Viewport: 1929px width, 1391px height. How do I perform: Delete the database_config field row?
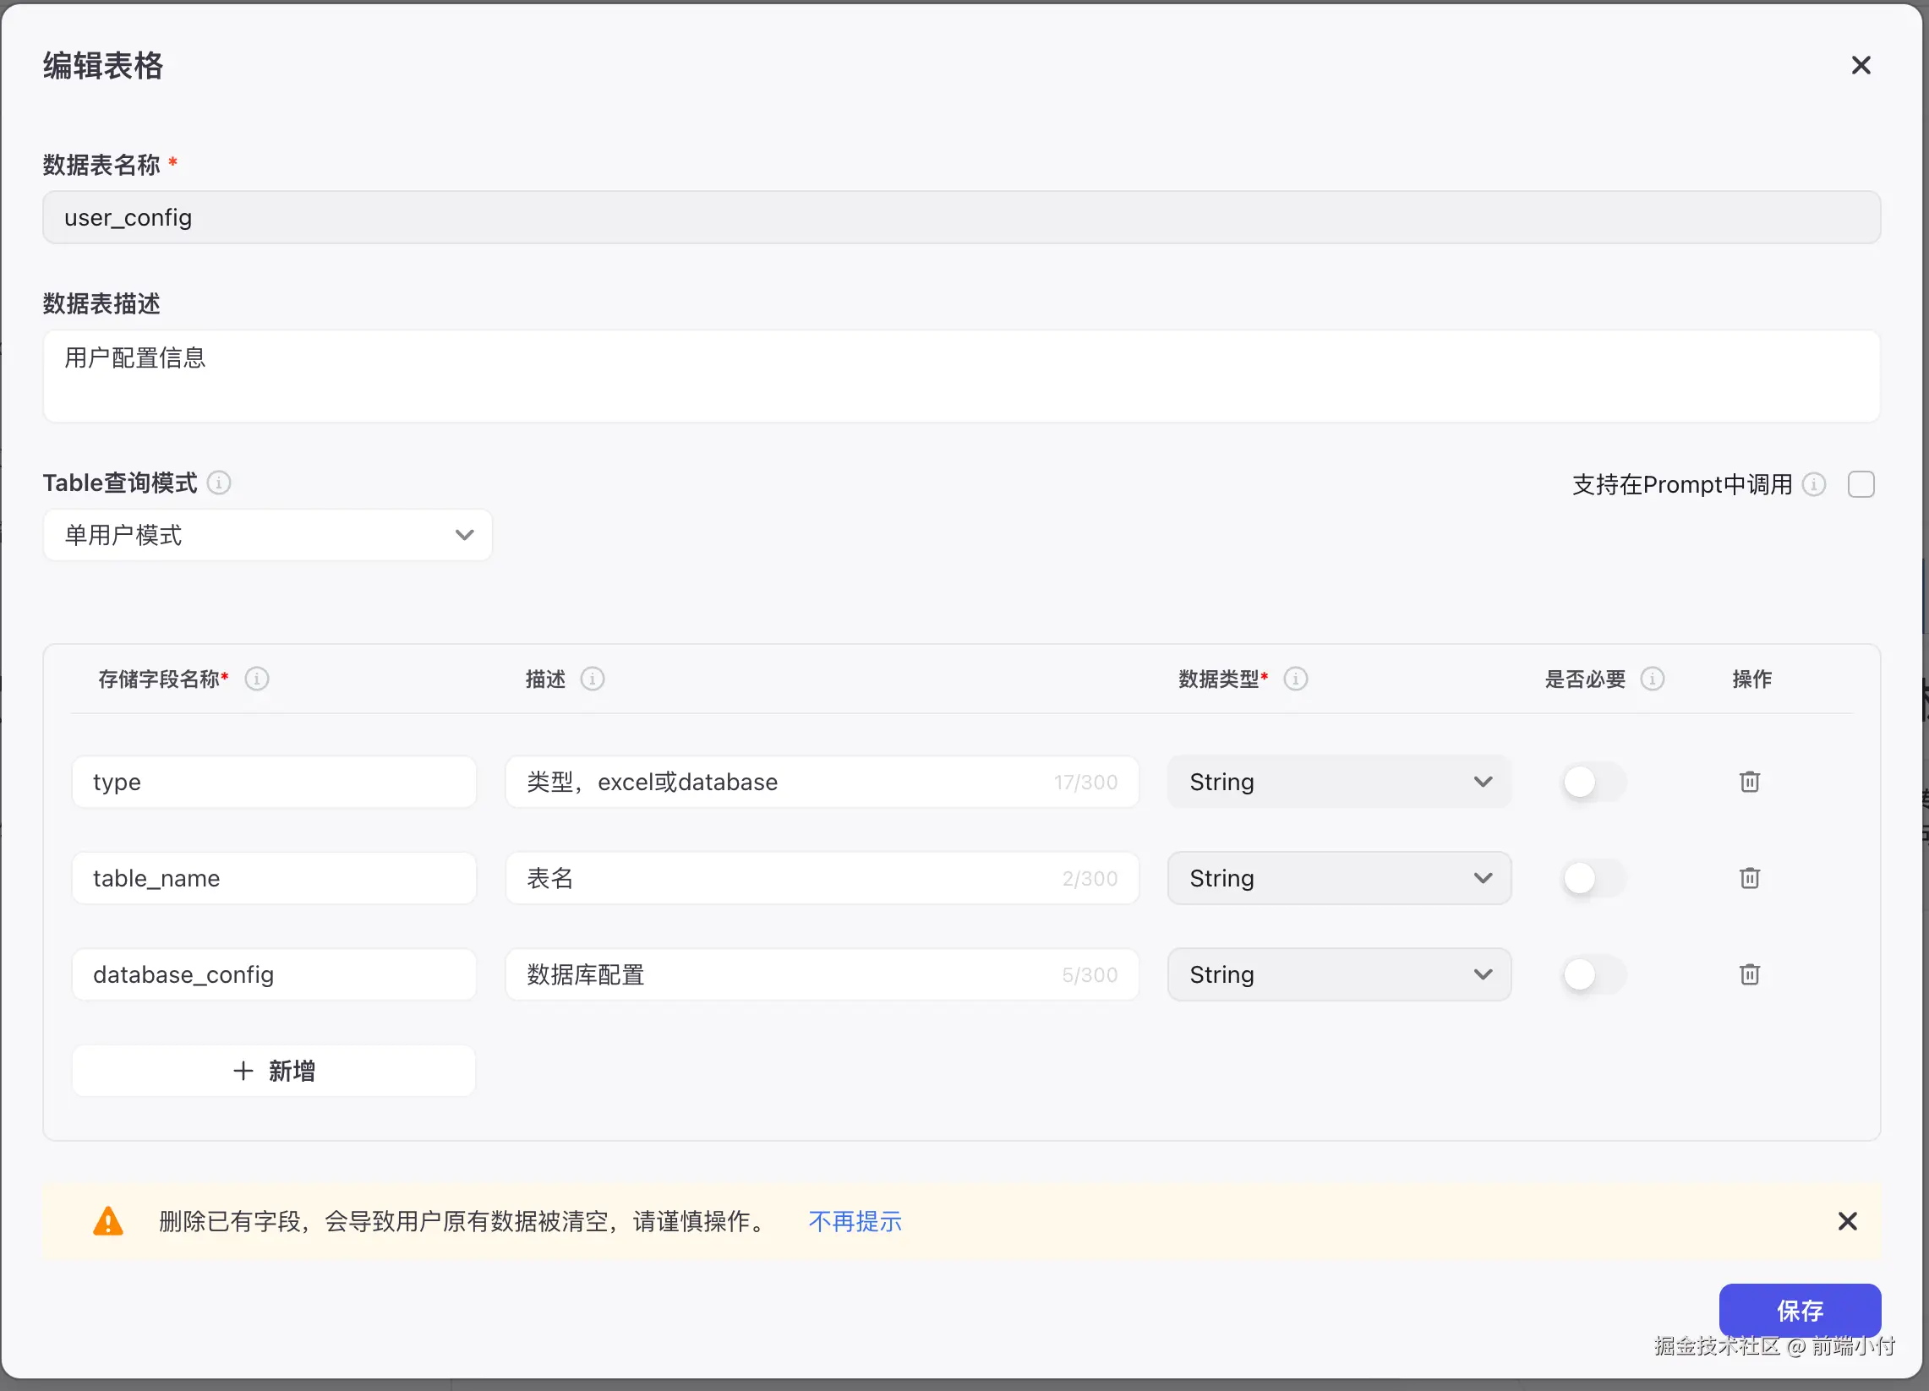(x=1749, y=974)
